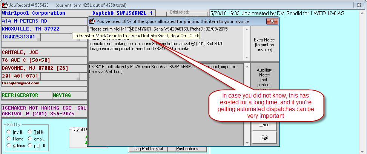
Task: Choose the Addrss search option
Action: (9, 145)
